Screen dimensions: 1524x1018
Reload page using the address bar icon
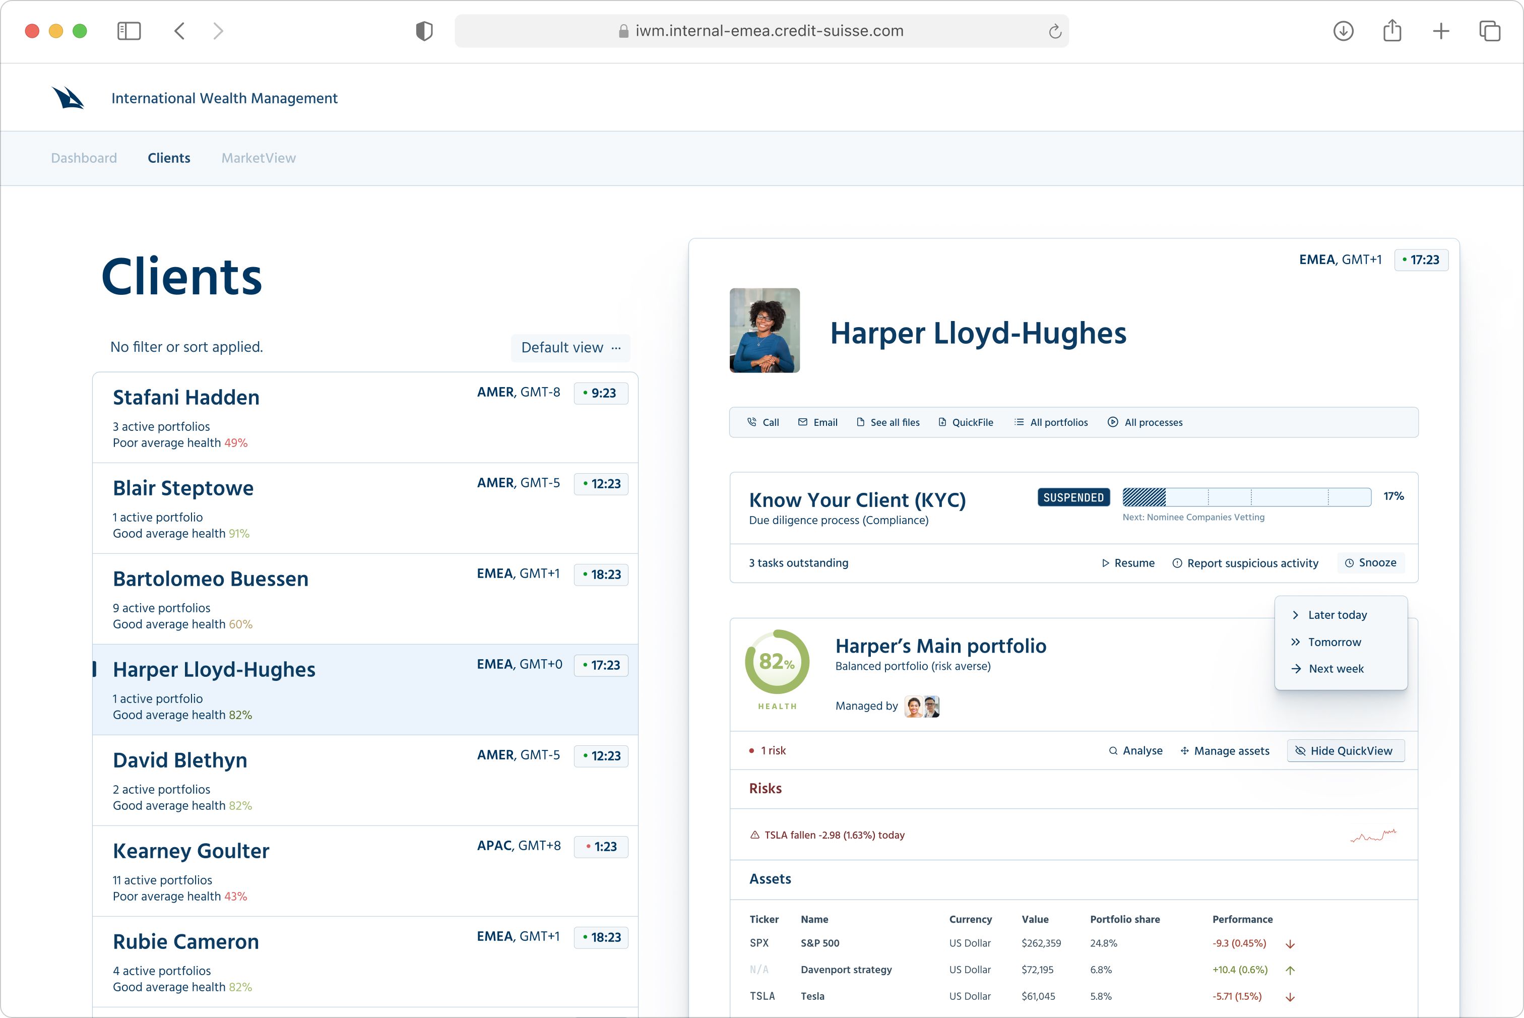pyautogui.click(x=1055, y=31)
